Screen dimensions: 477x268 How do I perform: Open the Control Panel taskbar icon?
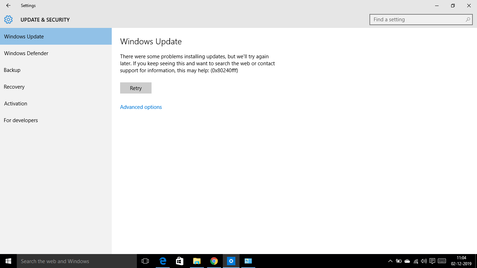click(248, 261)
